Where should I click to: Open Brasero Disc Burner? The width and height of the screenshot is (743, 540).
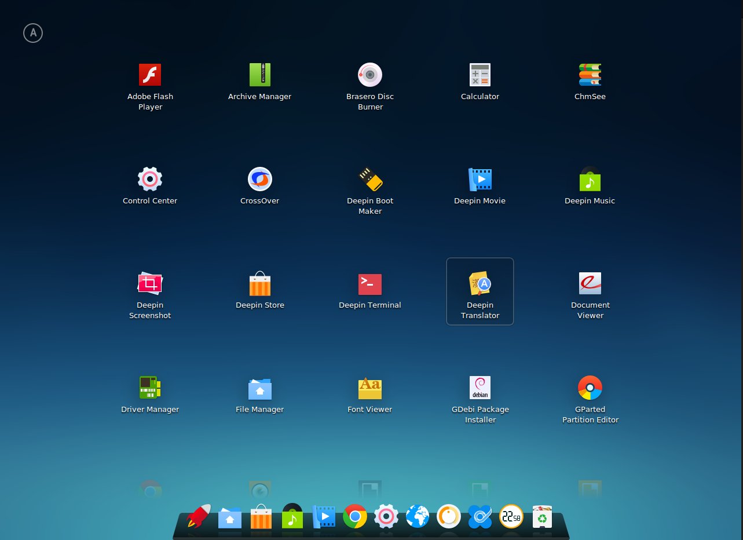point(370,75)
